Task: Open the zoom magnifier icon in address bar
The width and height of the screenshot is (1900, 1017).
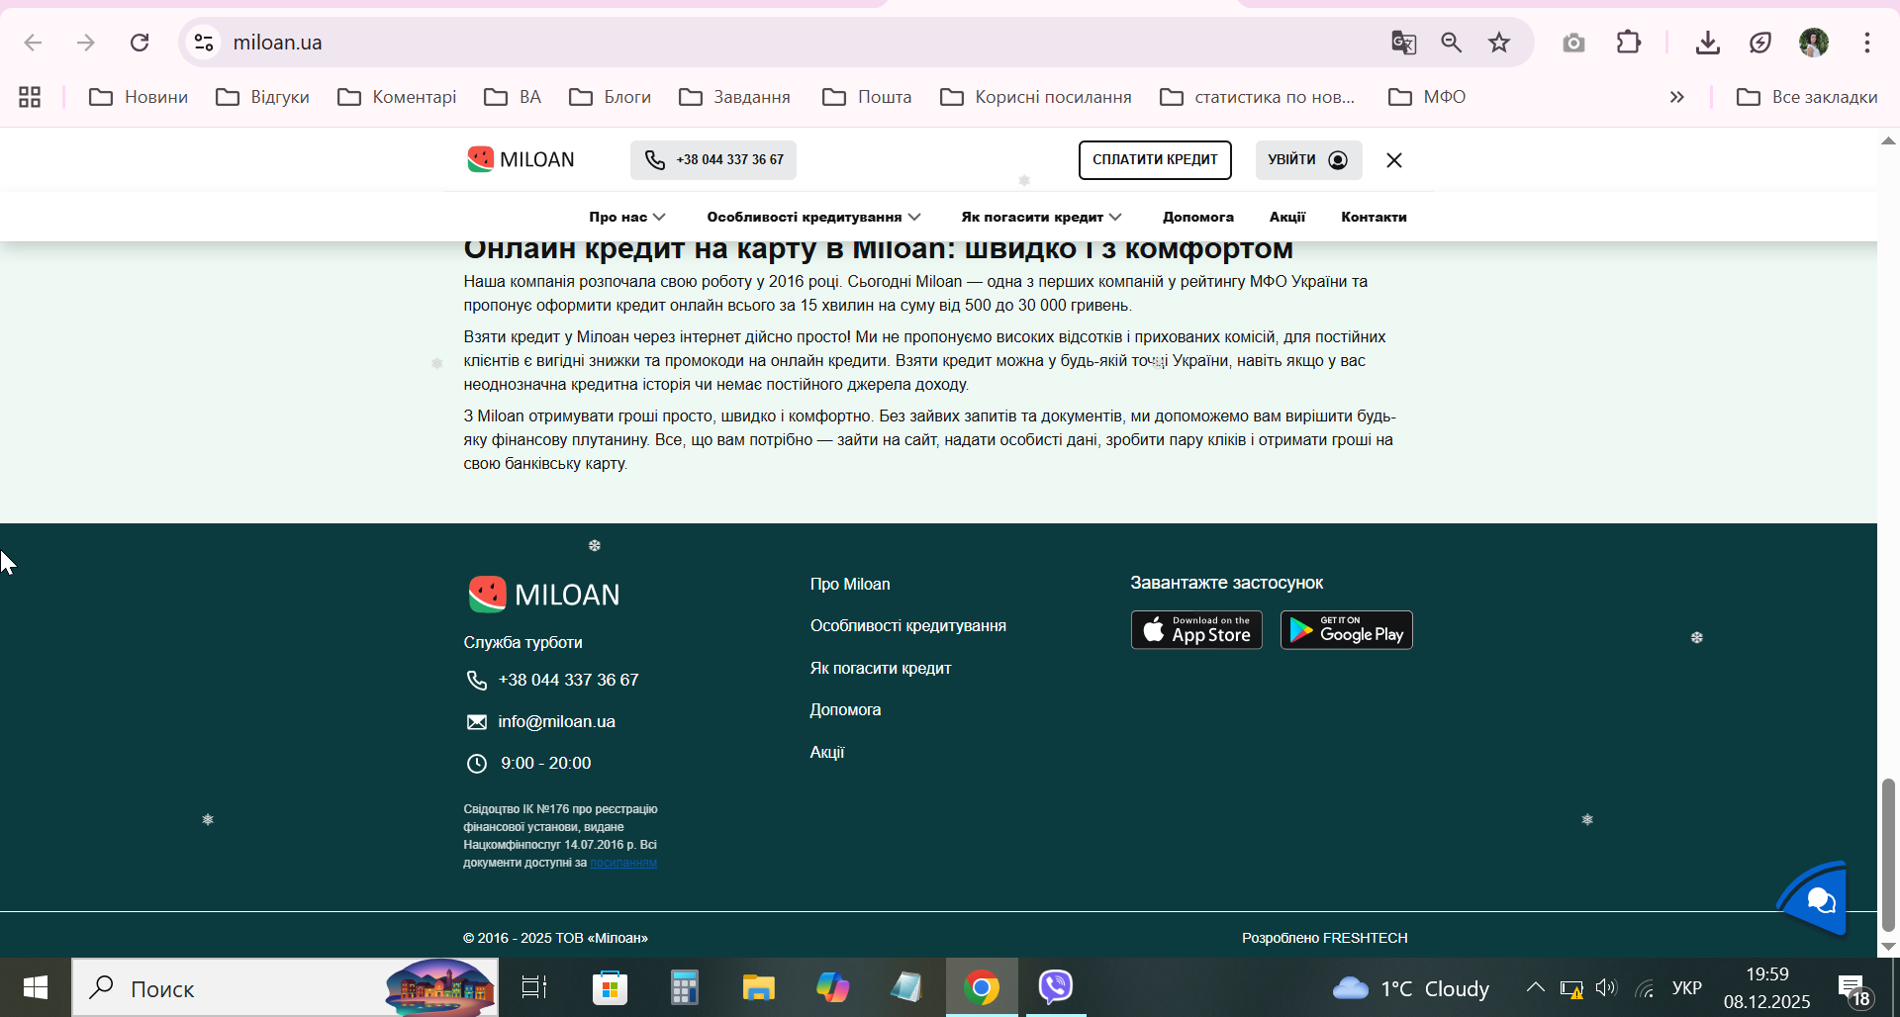Action: (x=1452, y=43)
